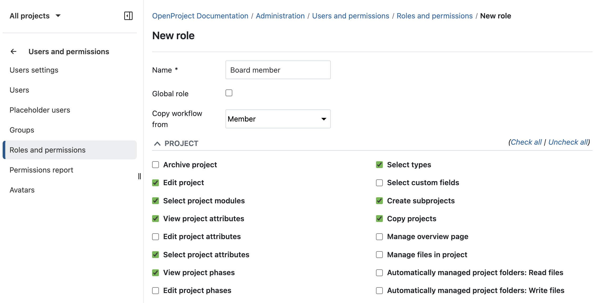Screen dimensions: 602x303
Task: Select Users settings in the sidebar
Action: point(34,70)
